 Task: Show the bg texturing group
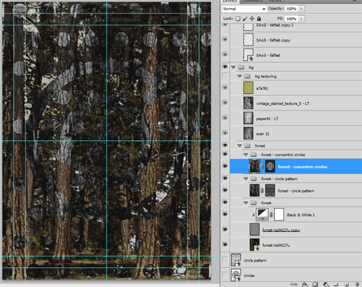click(225, 76)
